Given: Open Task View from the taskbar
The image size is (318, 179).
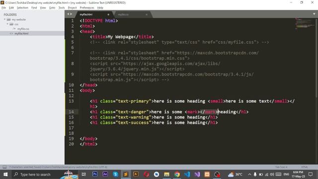Looking at the screenshot, I should pos(84,175).
